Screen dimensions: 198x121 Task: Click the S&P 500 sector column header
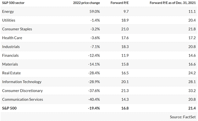(x=13, y=3)
